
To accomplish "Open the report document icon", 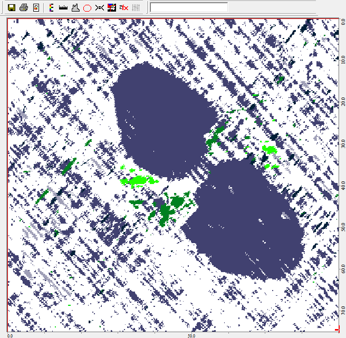I will 35,7.
